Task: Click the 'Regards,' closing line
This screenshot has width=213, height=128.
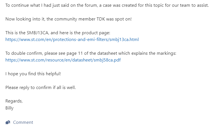Action: (14, 101)
